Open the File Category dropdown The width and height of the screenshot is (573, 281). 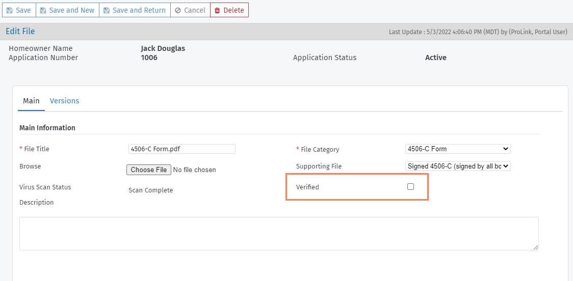click(457, 149)
